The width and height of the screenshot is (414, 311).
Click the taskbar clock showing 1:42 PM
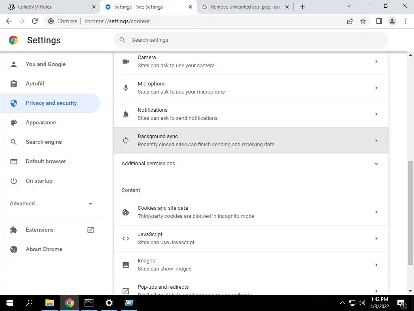point(379,303)
